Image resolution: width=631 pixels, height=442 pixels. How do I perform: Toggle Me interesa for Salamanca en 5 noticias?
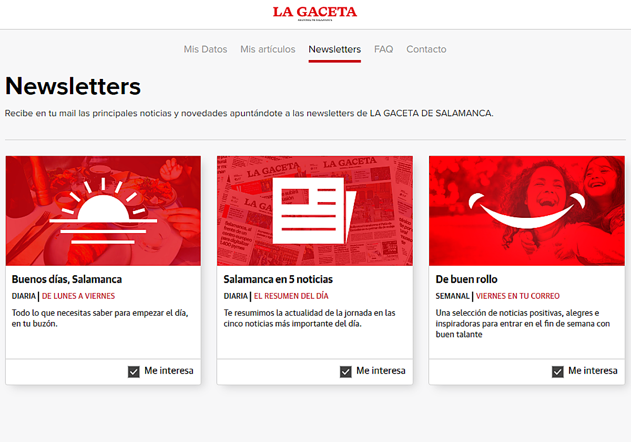[x=345, y=372]
